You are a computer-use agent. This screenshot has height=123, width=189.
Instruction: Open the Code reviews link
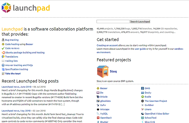12,48
